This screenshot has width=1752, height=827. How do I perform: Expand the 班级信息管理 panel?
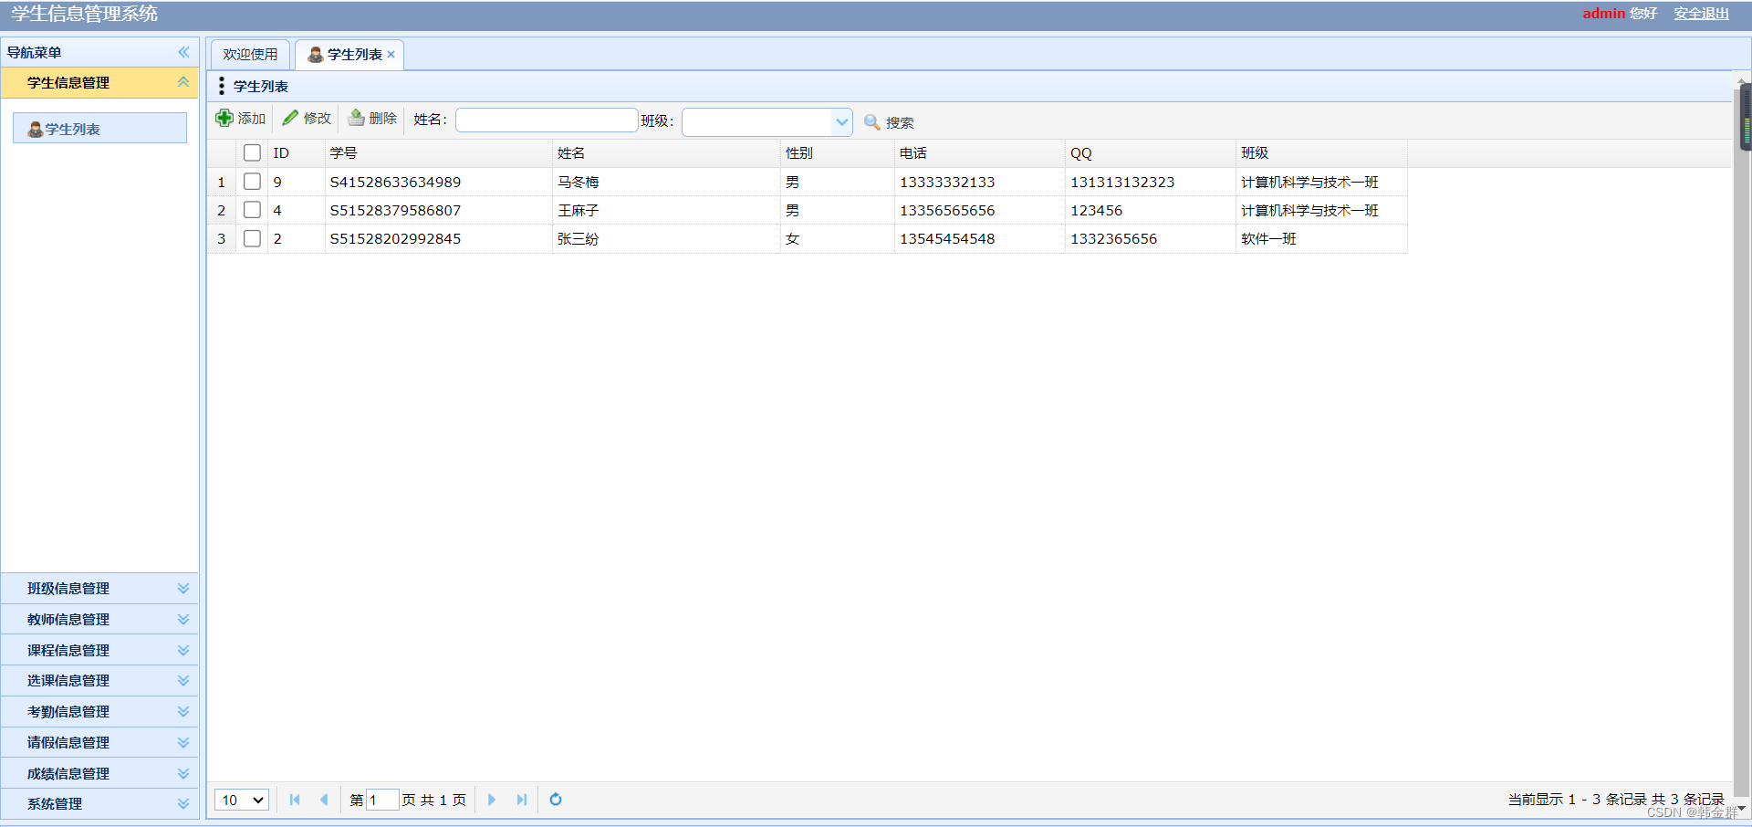pyautogui.click(x=183, y=588)
